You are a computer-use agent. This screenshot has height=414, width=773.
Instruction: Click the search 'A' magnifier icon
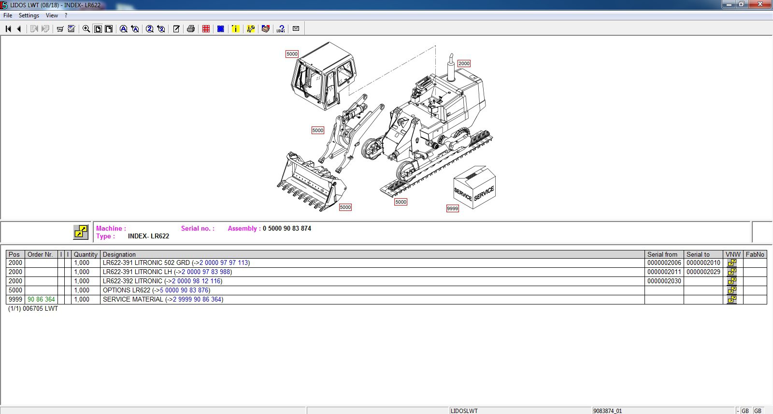pos(124,29)
